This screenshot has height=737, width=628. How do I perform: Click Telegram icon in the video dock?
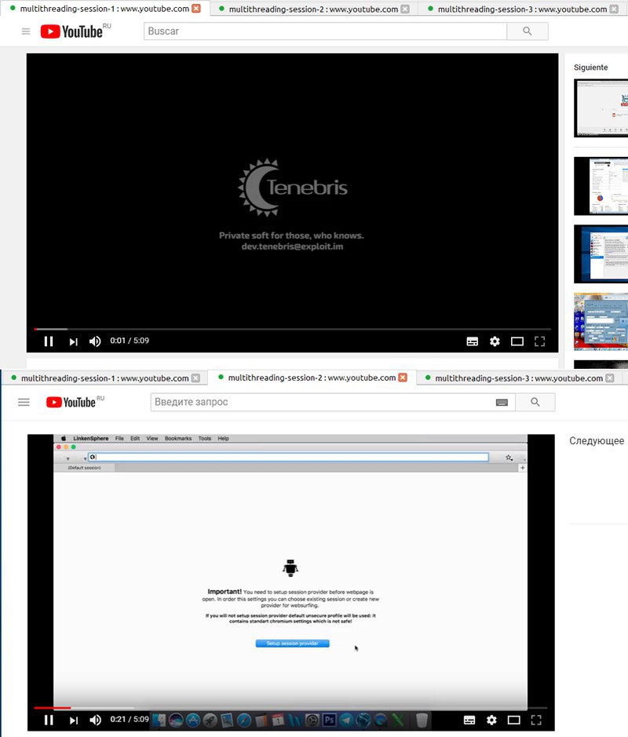pyautogui.click(x=346, y=720)
